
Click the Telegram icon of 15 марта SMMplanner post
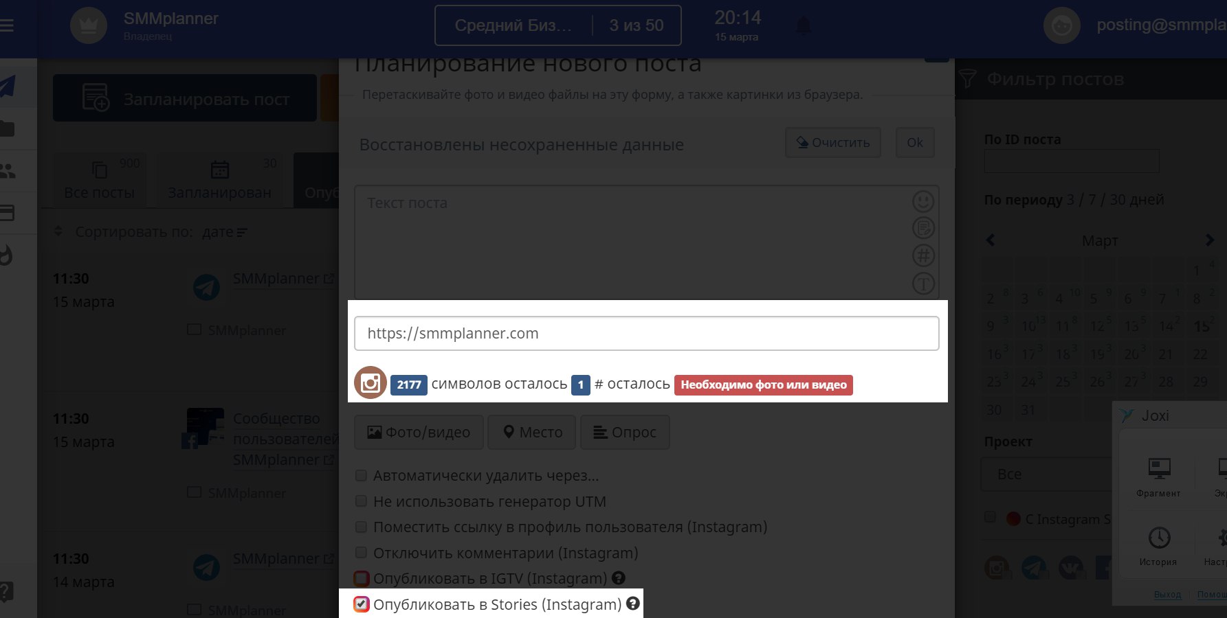pyautogui.click(x=206, y=287)
